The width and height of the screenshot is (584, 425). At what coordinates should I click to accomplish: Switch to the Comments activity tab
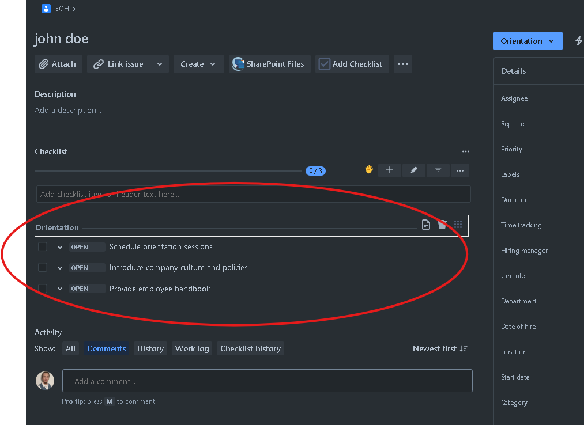point(107,349)
